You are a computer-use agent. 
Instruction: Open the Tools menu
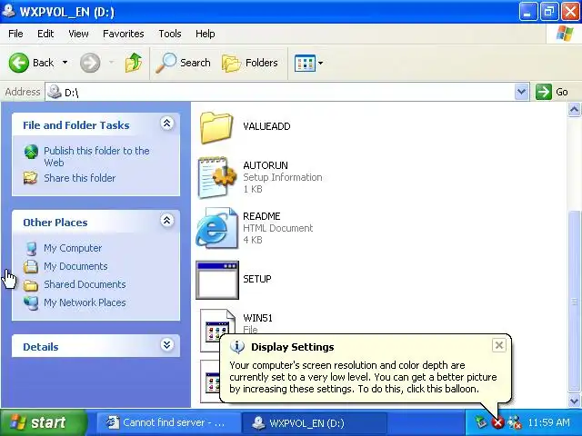[170, 34]
